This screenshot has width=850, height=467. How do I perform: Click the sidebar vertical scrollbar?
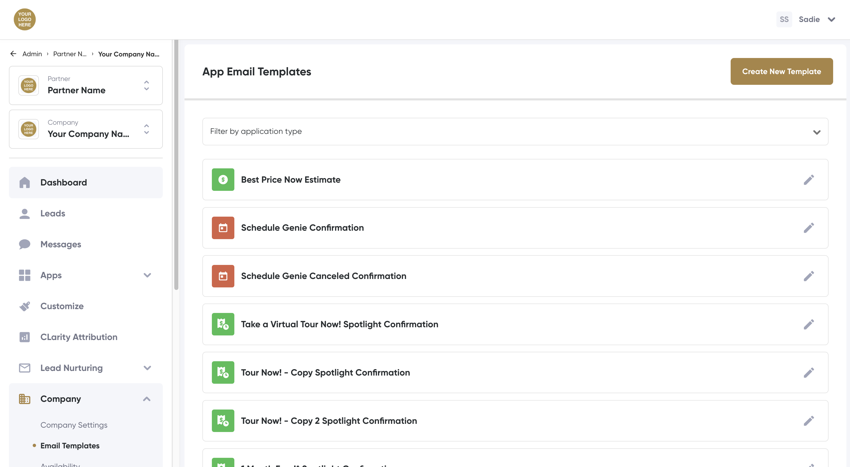tap(176, 165)
